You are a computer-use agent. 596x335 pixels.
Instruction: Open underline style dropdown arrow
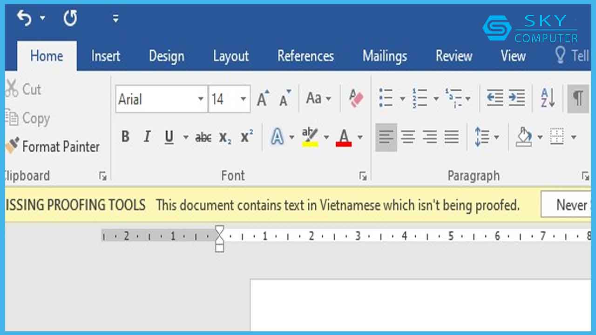186,137
